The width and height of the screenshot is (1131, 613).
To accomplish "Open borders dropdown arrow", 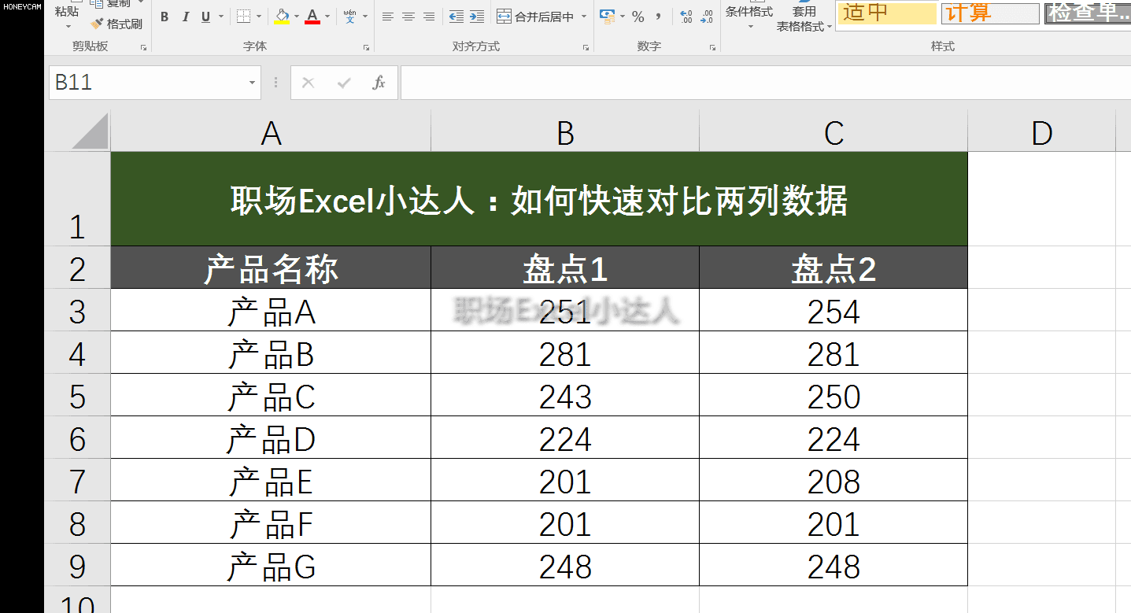I will coord(259,17).
